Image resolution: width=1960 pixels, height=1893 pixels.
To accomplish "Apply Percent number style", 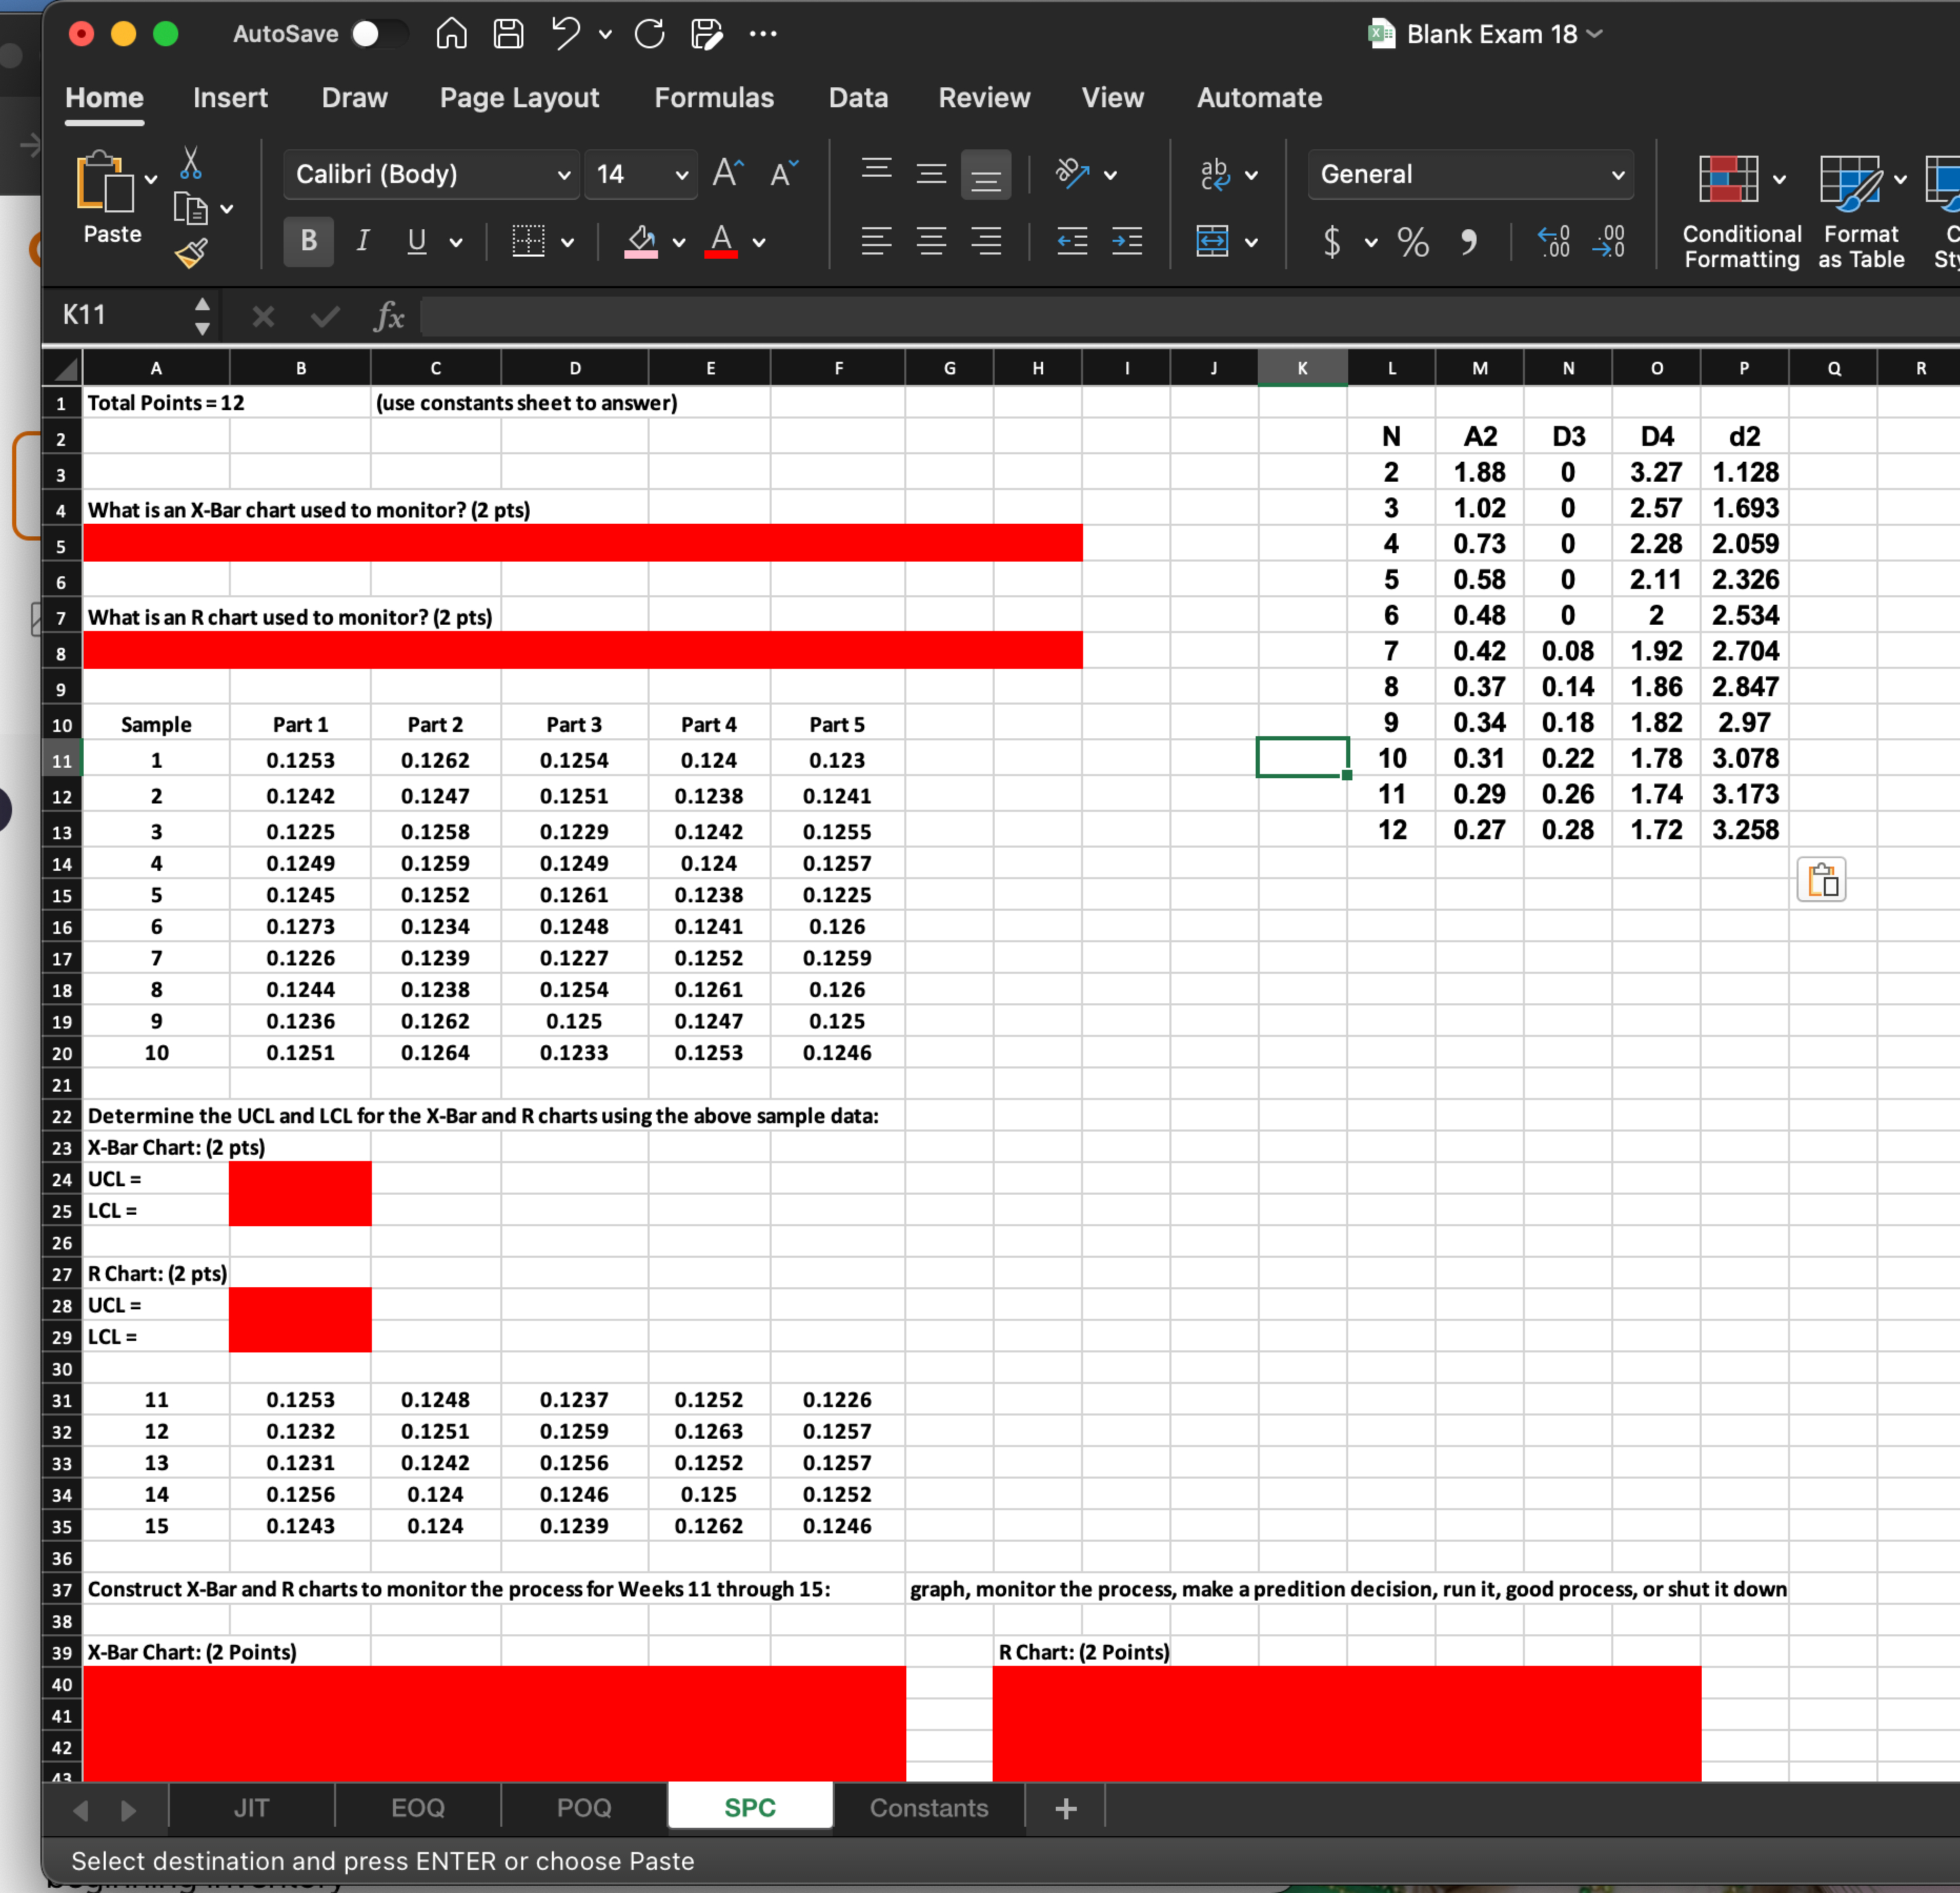I will pos(1412,241).
